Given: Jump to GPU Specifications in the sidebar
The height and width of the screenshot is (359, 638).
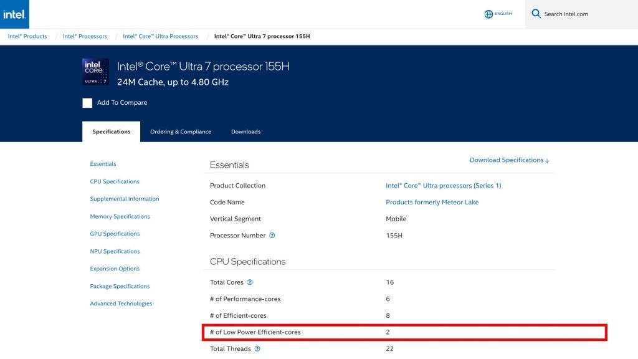Looking at the screenshot, I should click(x=115, y=234).
